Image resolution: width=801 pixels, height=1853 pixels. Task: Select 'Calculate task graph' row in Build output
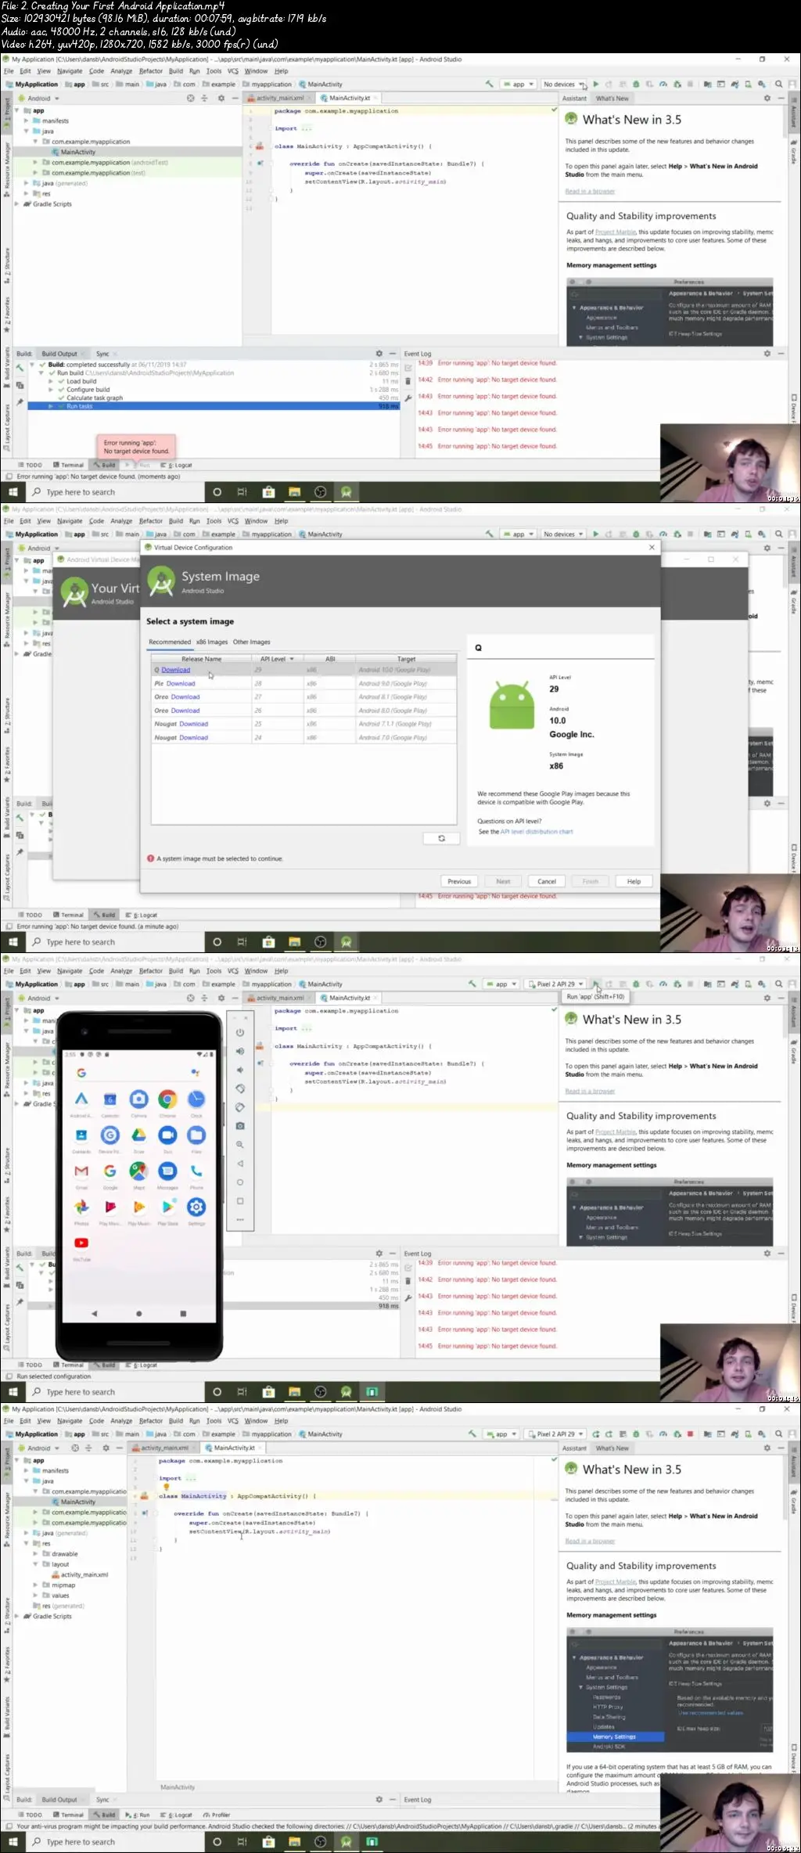click(x=214, y=398)
